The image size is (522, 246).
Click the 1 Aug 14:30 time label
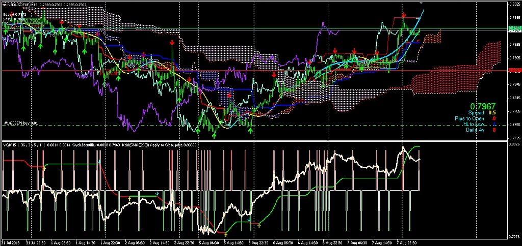[x=85, y=242]
